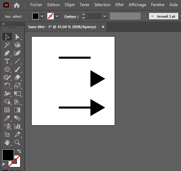
Task: Click the variable width profile field
Action: (x=125, y=16)
